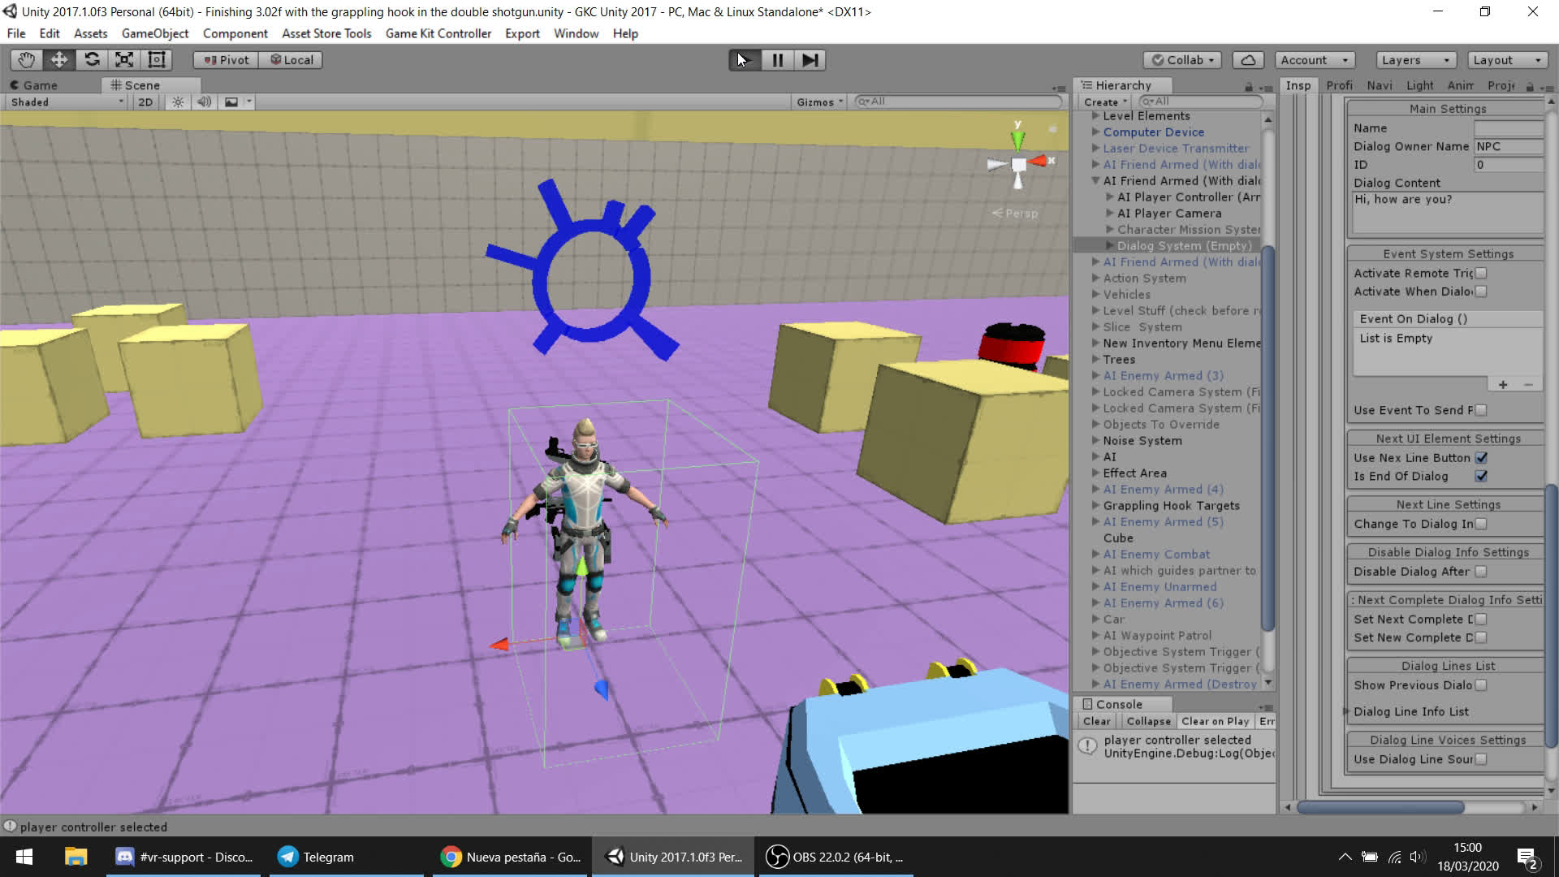Screen dimensions: 1559x877
Task: Toggle scene lighting sun icon
Action: 178,102
